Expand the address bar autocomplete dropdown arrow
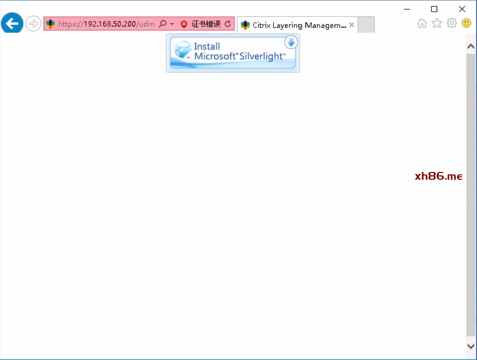This screenshot has width=477, height=360. (x=172, y=24)
